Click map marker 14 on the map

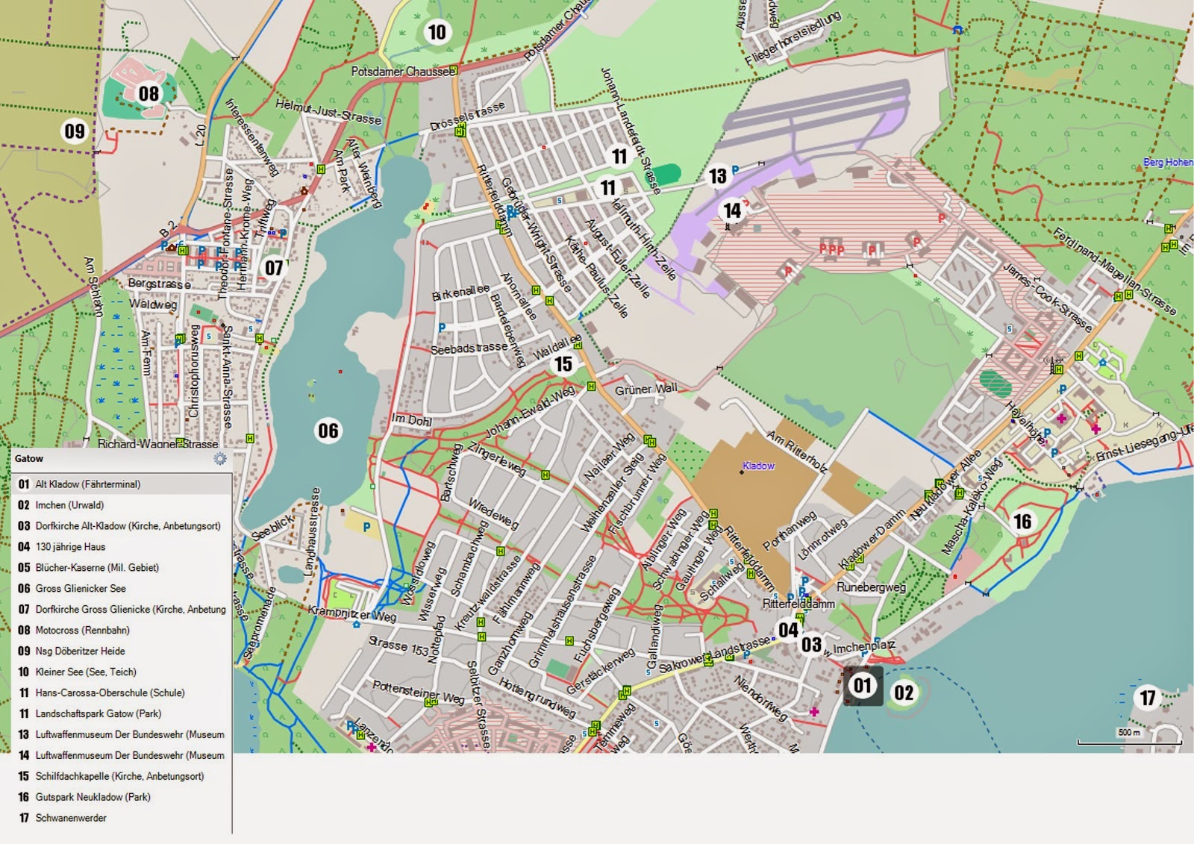(732, 210)
